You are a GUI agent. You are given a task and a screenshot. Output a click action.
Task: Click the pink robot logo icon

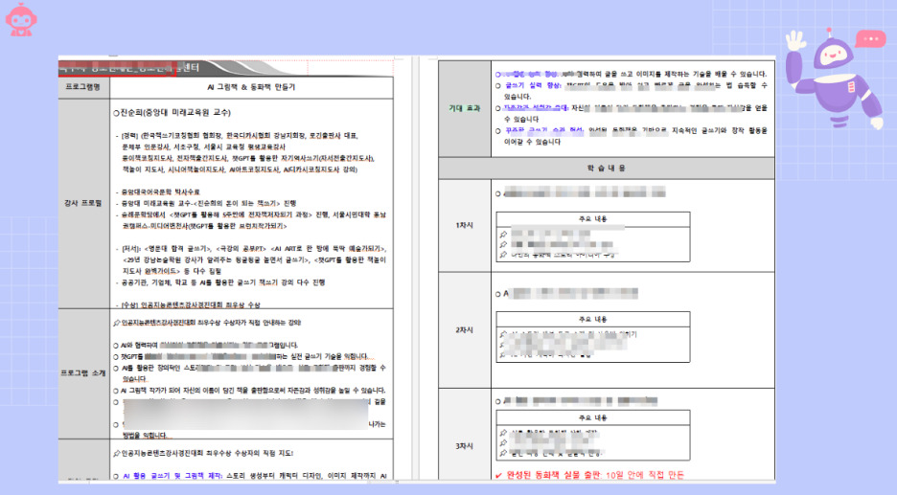(20, 20)
